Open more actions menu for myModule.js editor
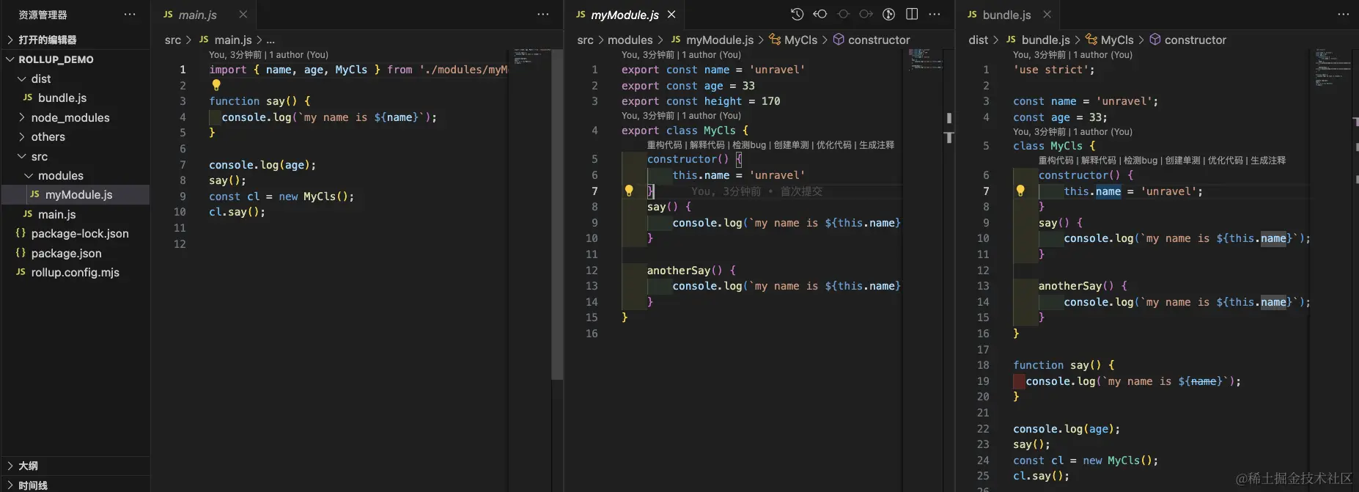Screen dimensions: 1359x492 [x=935, y=14]
